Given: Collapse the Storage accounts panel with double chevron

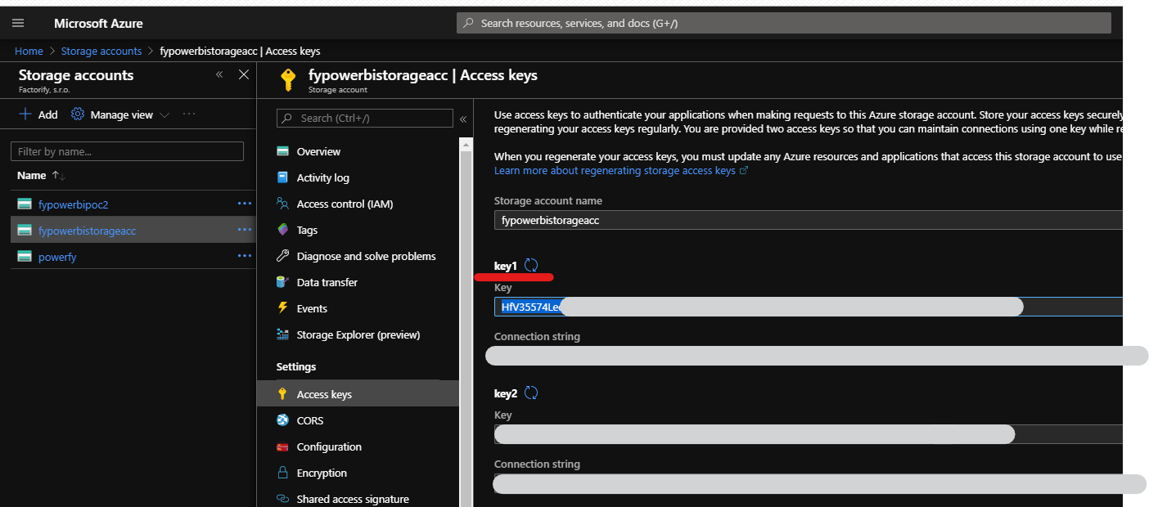Looking at the screenshot, I should coord(219,74).
